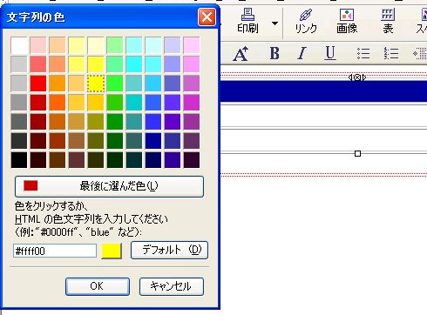Click the dark blue bar in the editor
The width and height of the screenshot is (427, 315).
(x=323, y=91)
